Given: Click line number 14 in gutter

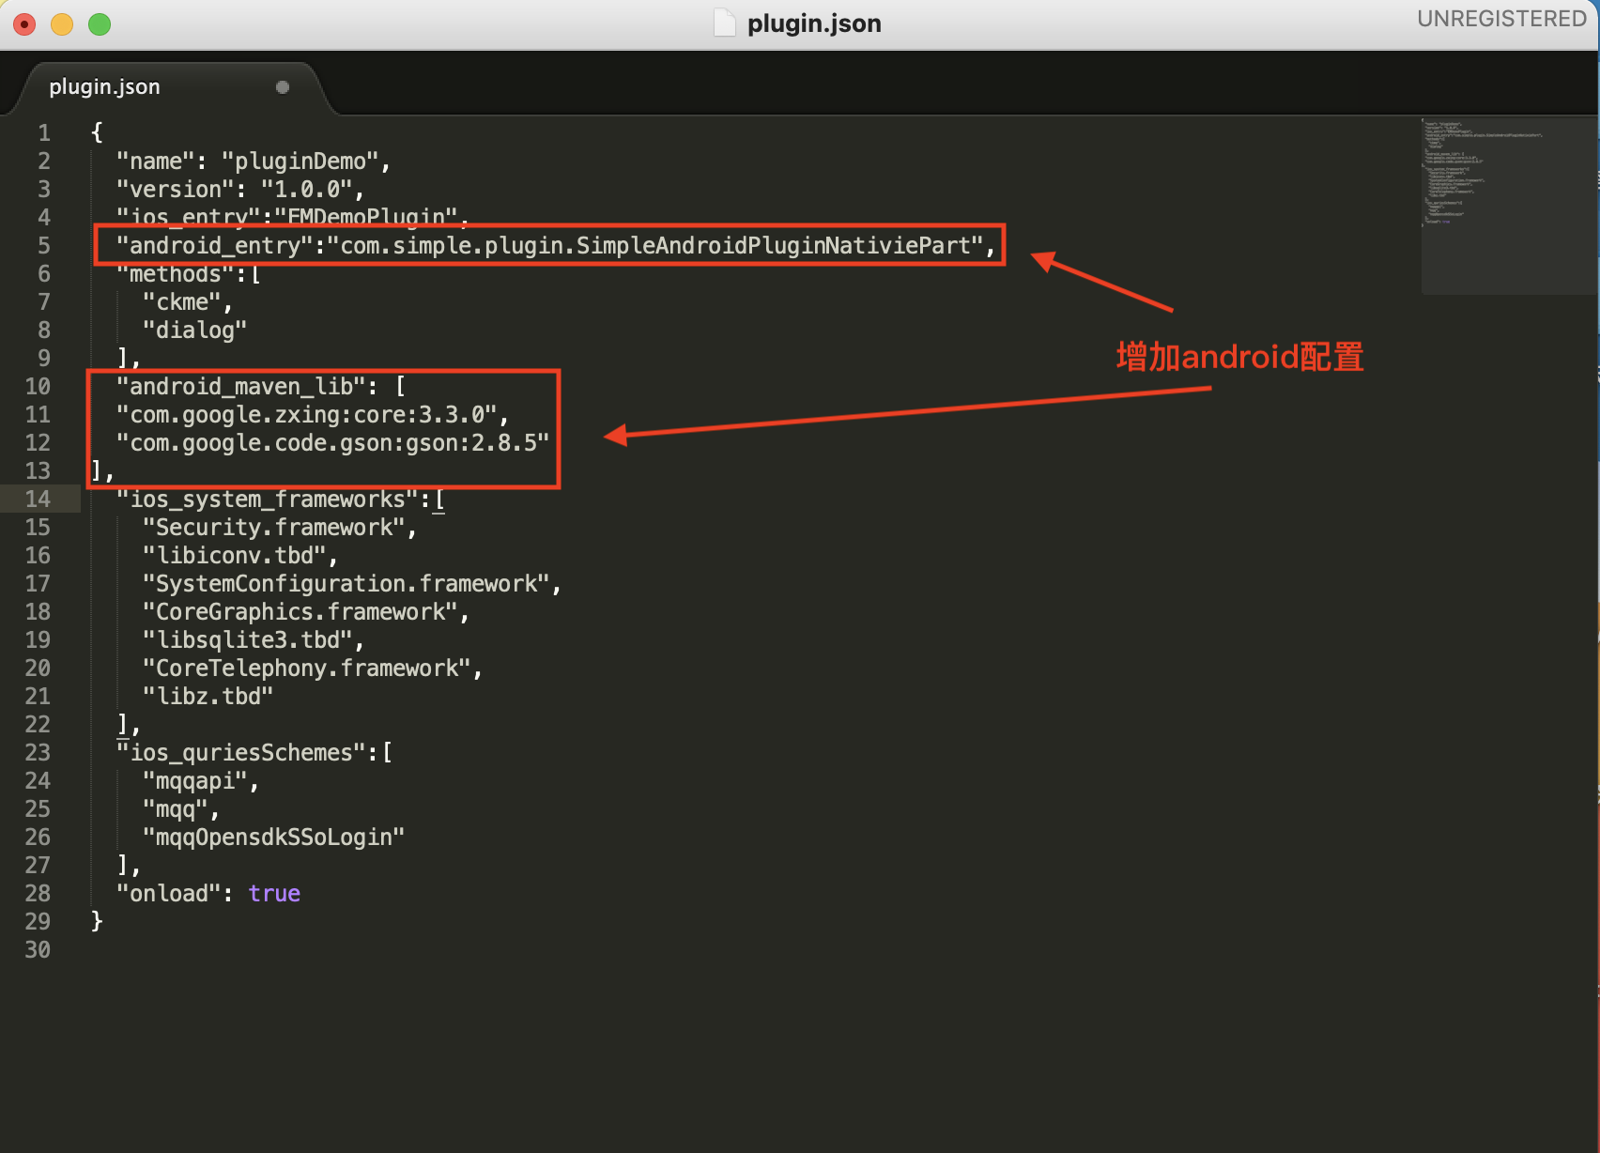Looking at the screenshot, I should tap(38, 500).
